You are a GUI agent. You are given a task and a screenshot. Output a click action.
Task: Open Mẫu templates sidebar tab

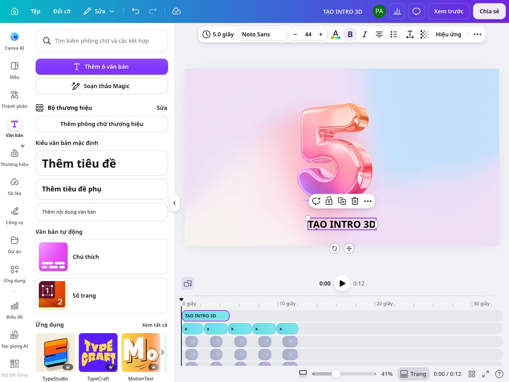tap(15, 69)
